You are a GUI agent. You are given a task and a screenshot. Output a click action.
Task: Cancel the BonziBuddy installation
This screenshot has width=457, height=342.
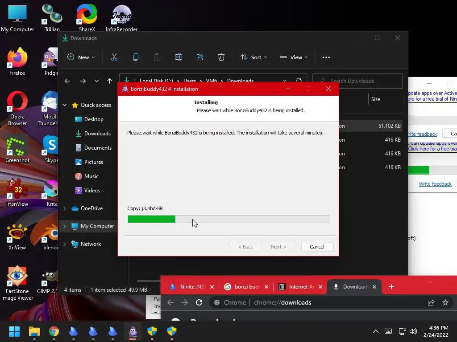[x=317, y=247]
